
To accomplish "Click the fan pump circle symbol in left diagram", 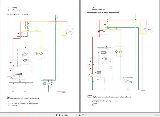I will [x=13, y=77].
